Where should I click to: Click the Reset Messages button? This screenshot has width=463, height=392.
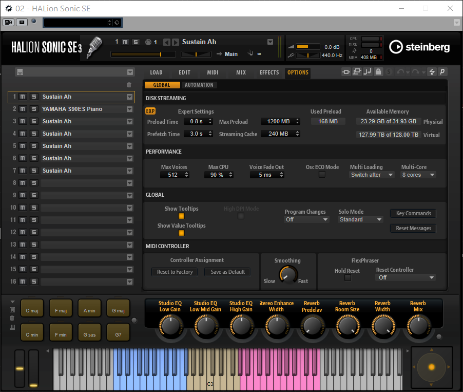click(x=413, y=228)
